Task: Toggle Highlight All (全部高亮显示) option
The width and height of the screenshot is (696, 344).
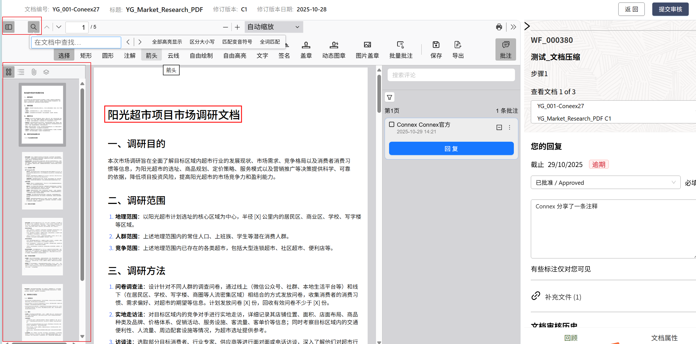Action: coord(167,42)
